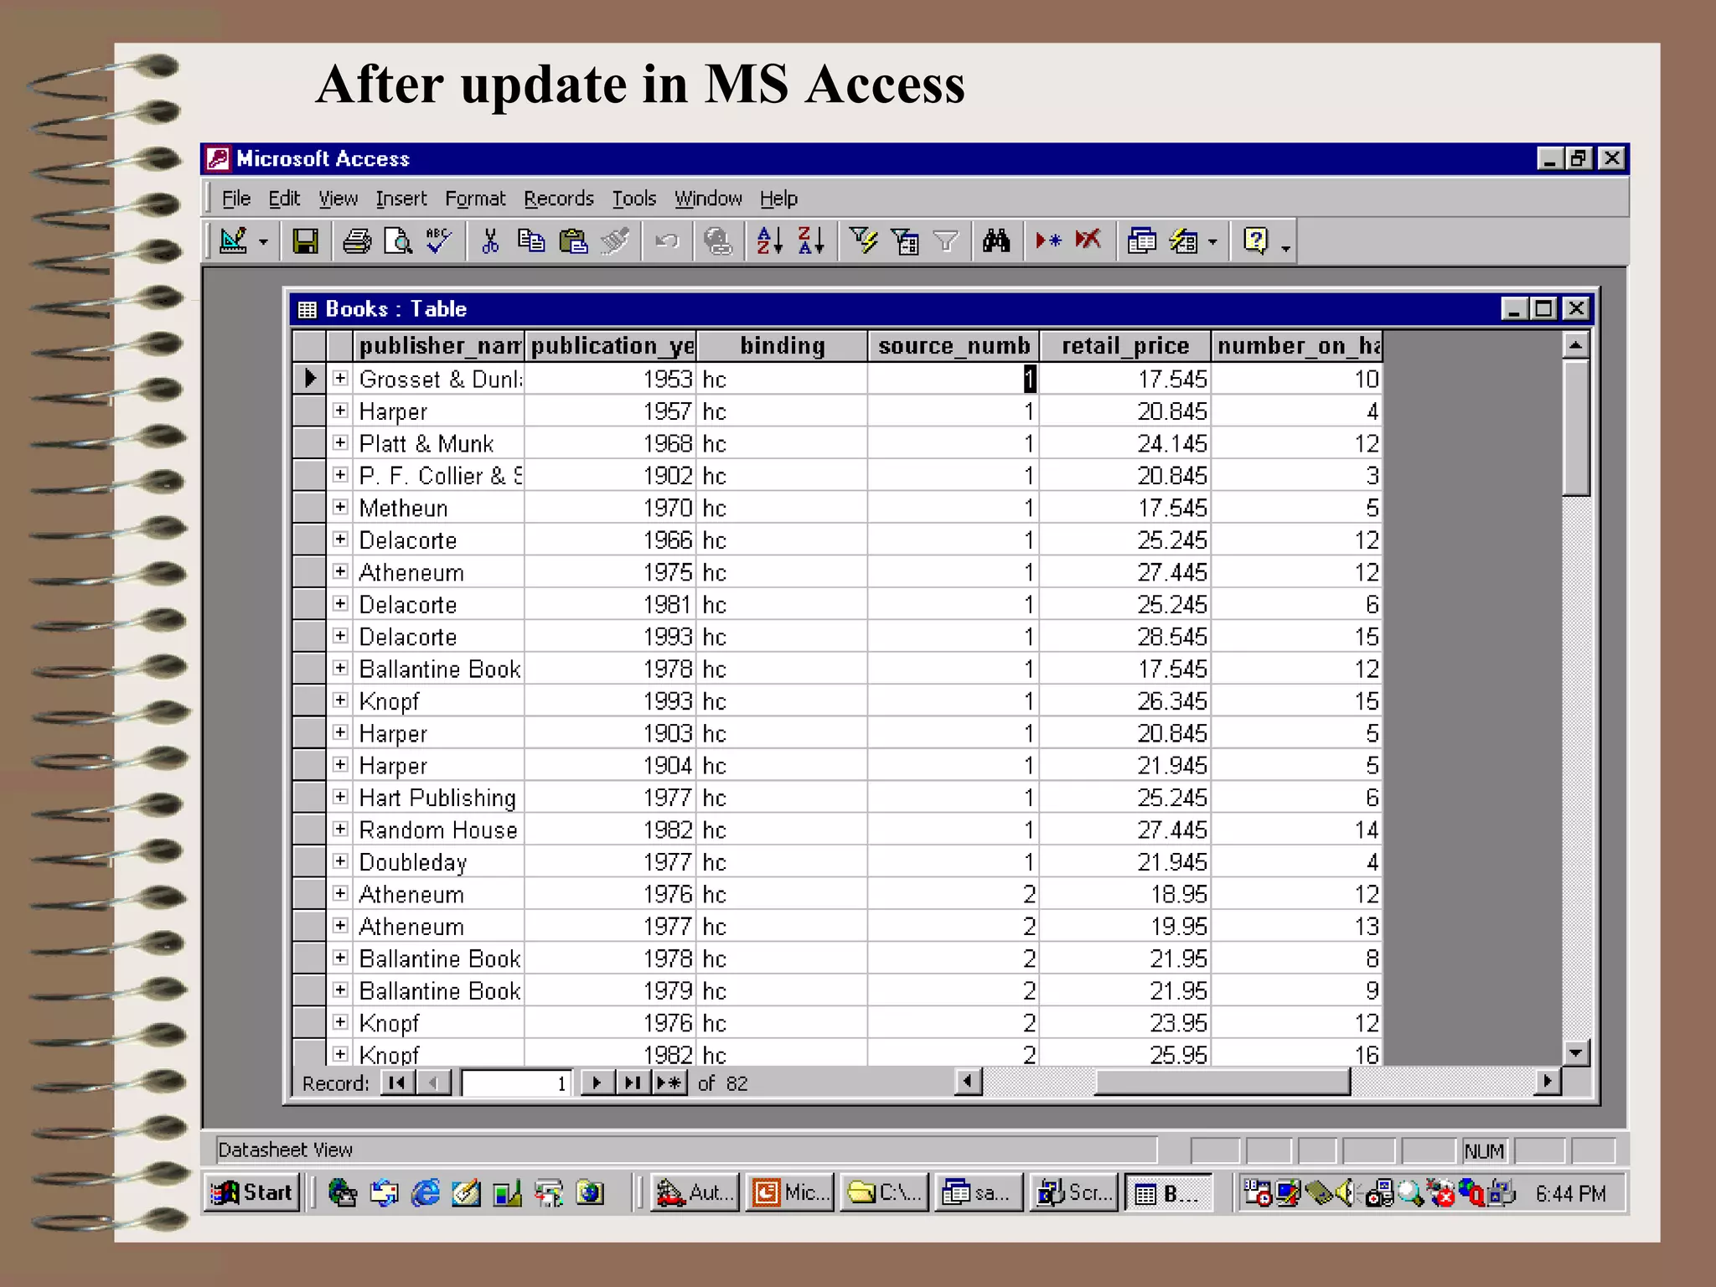Click the Cut scissors icon

490,242
